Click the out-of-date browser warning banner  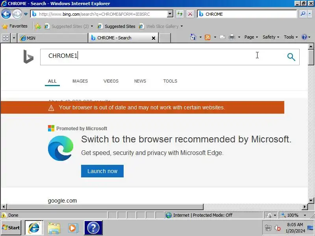coord(143,107)
